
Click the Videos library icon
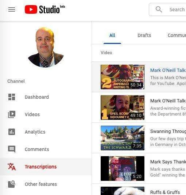[12, 114]
